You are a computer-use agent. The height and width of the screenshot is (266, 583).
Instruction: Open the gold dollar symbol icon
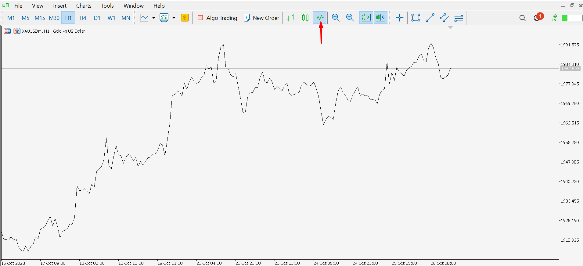pos(185,18)
